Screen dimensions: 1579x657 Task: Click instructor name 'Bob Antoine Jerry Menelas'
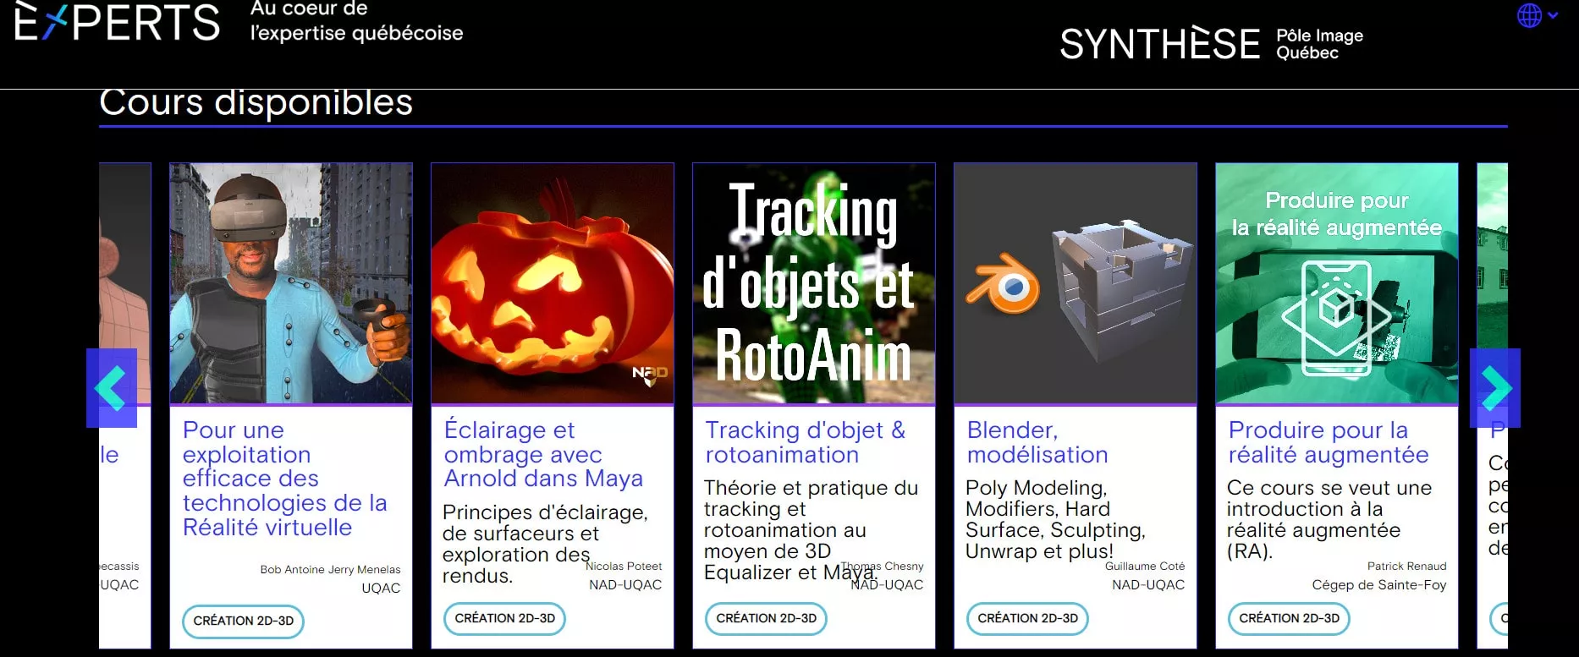[x=330, y=570]
